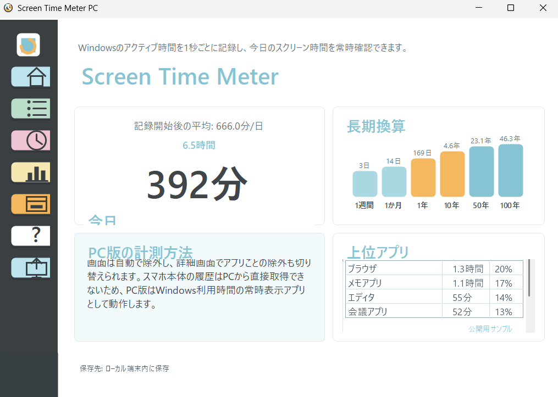Click the 46.3年 bar label
558x397 pixels.
pos(510,138)
